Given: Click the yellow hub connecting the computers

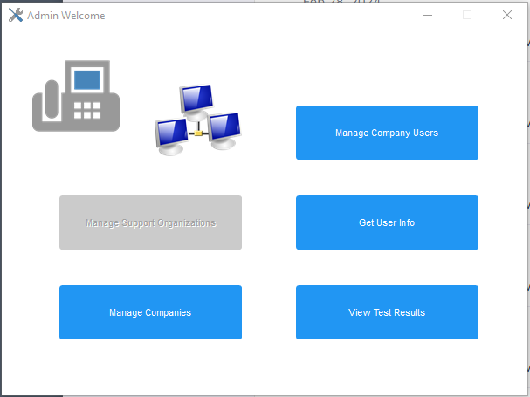Looking at the screenshot, I should (198, 133).
